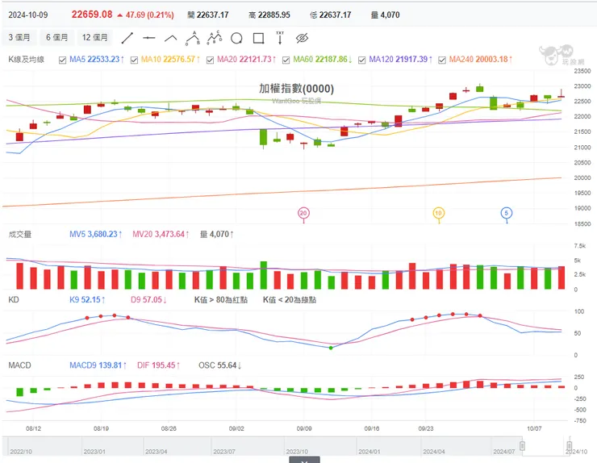Click the pink 20-day marker pin
The image size is (597, 463).
(x=303, y=213)
